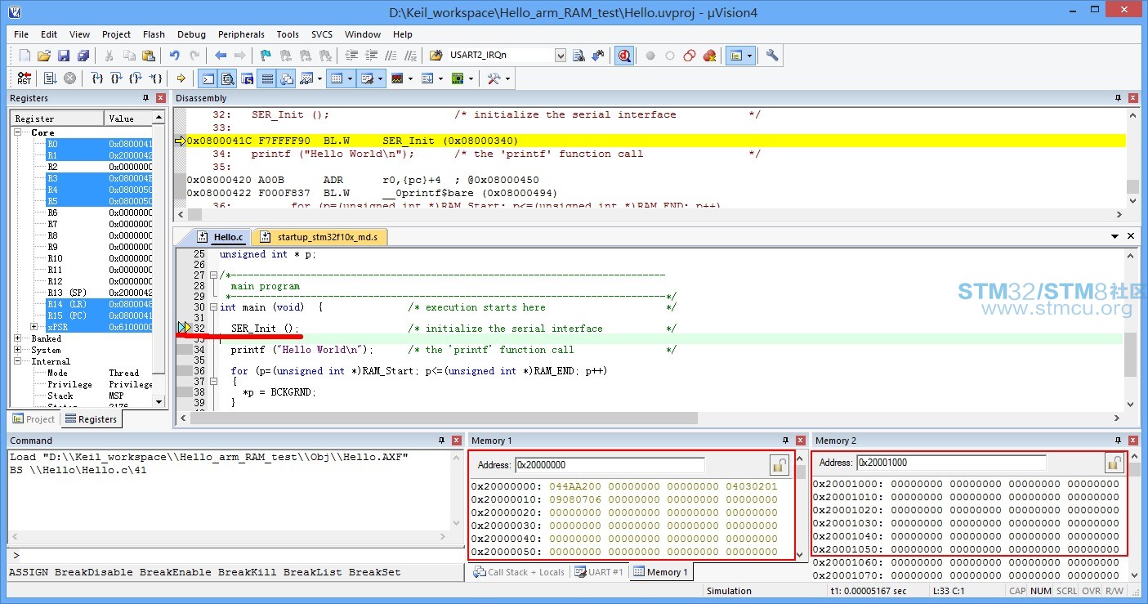Toggle the Disassembly Window button
This screenshot has width=1148, height=604.
point(227,78)
